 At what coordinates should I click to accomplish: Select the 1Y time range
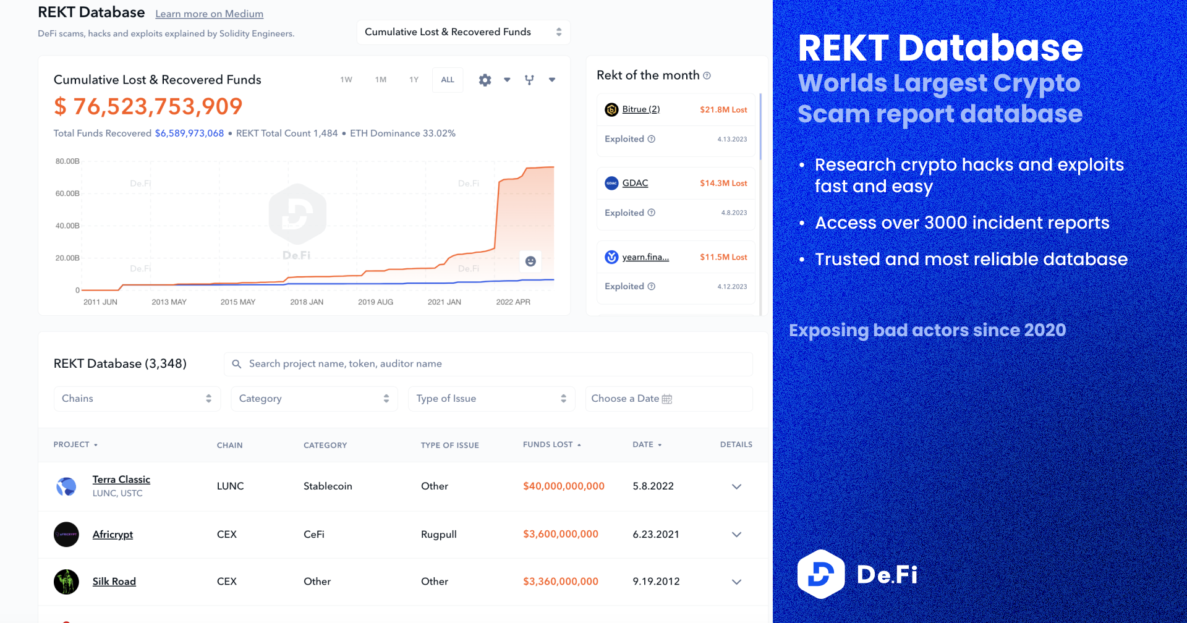[x=414, y=80]
